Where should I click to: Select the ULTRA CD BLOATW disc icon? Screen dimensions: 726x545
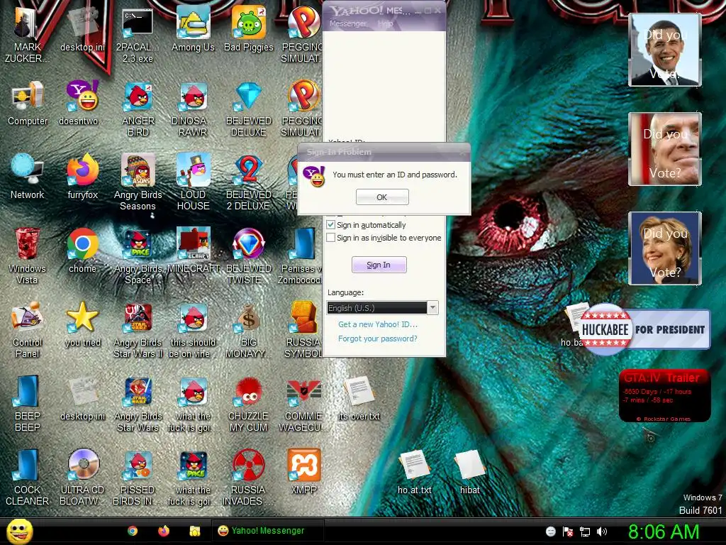(82, 478)
